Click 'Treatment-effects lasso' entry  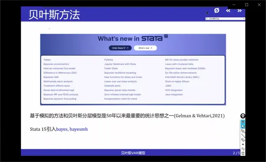[x=57, y=86]
